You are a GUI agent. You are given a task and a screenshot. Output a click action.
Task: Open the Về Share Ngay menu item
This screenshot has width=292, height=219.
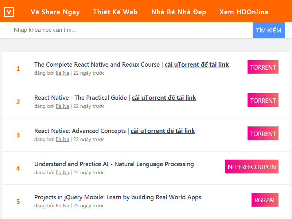pos(55,12)
